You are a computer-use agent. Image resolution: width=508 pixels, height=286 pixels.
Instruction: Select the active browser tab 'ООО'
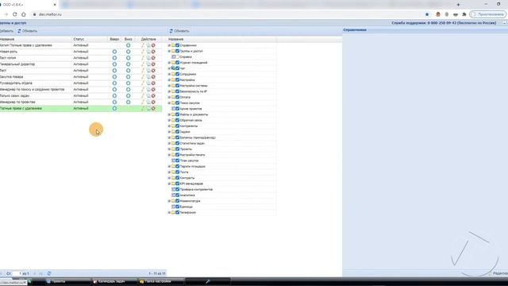click(29, 5)
